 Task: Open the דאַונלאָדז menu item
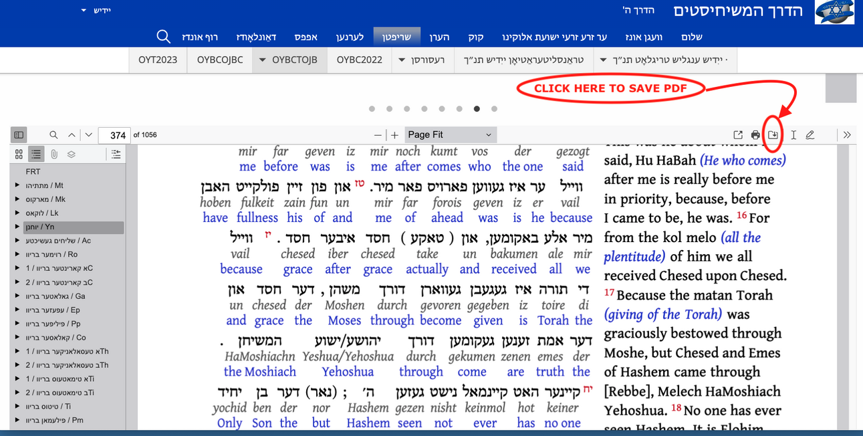256,37
